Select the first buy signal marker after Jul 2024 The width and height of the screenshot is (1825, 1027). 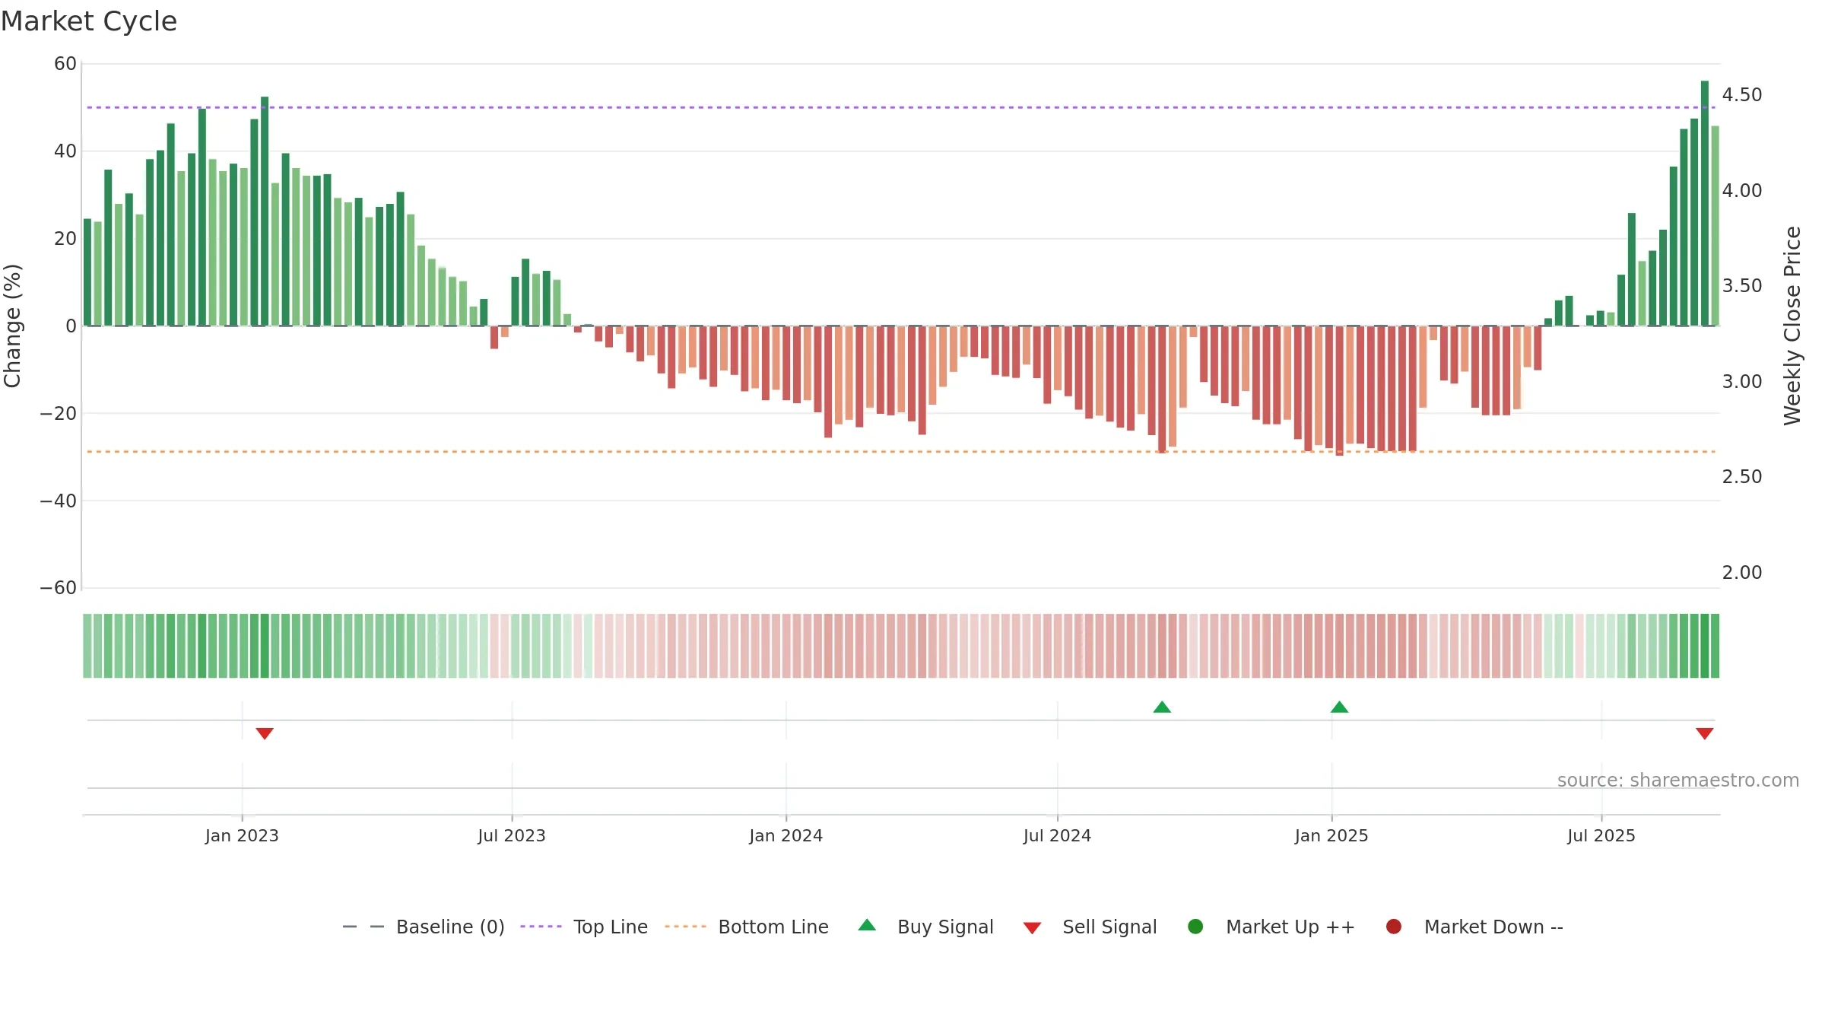pos(1162,707)
